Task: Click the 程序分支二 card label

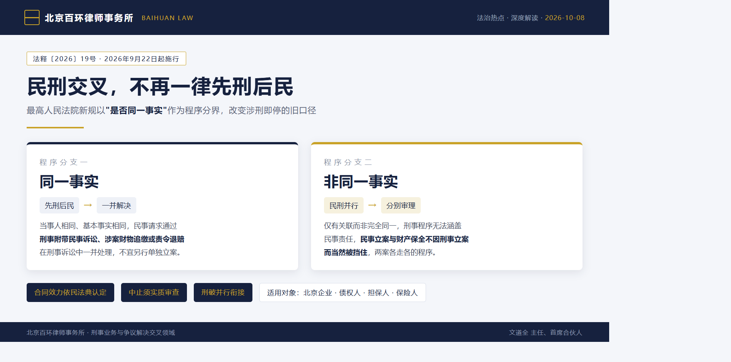Action: point(348,162)
